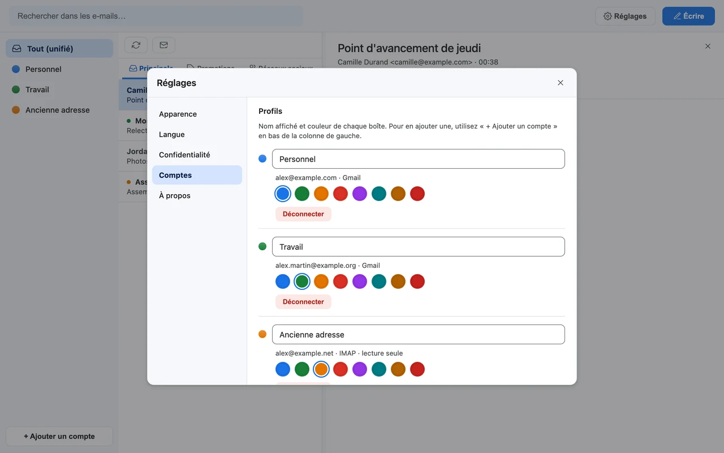Edit the Personnel profile name field
This screenshot has height=453, width=724.
419,159
